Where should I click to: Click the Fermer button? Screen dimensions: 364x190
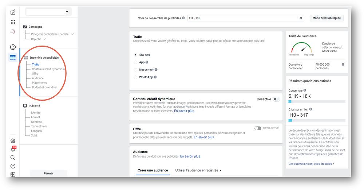tap(48, 173)
